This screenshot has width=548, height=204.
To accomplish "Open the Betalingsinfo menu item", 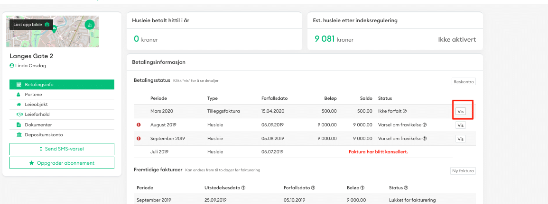I will (62, 85).
